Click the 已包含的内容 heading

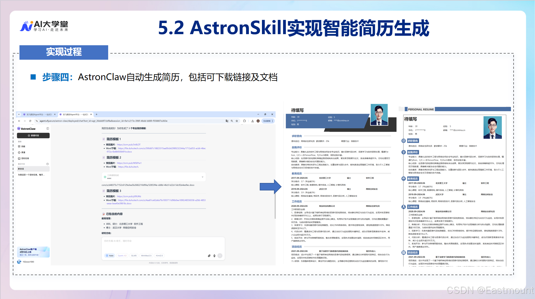click(x=114, y=214)
